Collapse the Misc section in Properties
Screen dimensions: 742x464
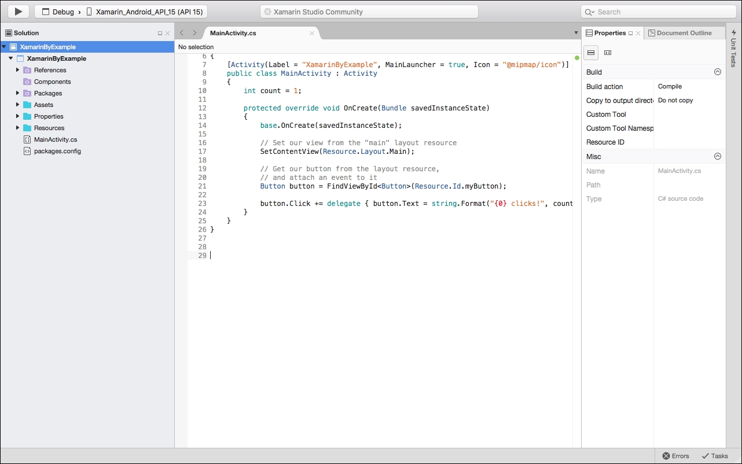[x=718, y=156]
